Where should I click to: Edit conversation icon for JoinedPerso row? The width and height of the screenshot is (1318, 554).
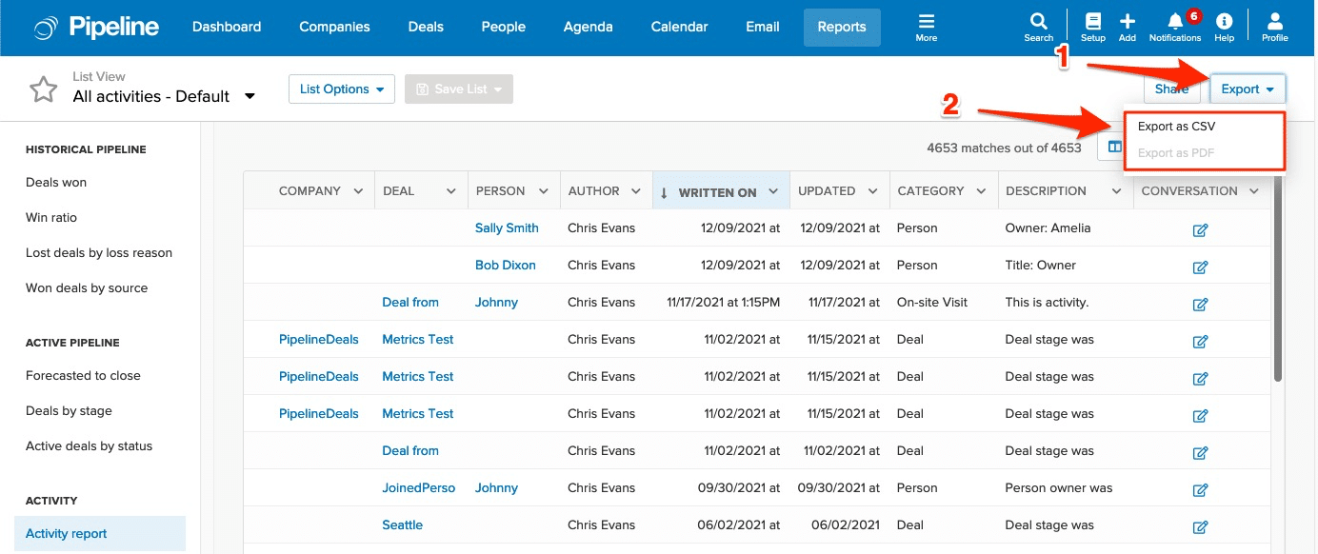click(x=1200, y=489)
